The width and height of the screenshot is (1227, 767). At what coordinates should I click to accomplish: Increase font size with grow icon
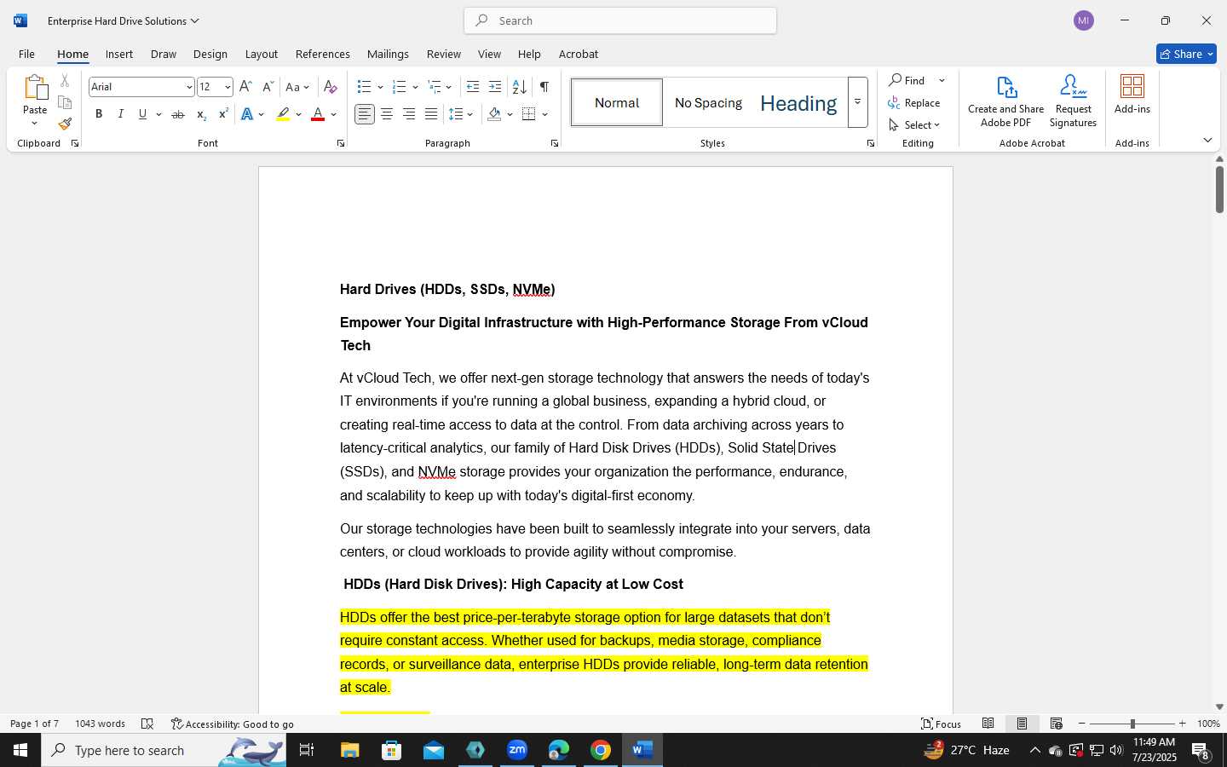(x=245, y=87)
